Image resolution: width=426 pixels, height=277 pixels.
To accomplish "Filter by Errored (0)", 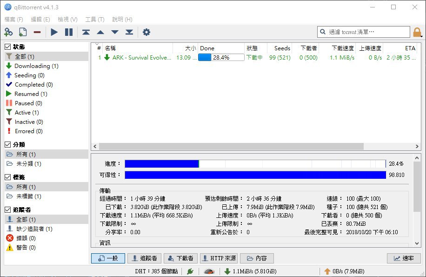I will pyautogui.click(x=47, y=131).
